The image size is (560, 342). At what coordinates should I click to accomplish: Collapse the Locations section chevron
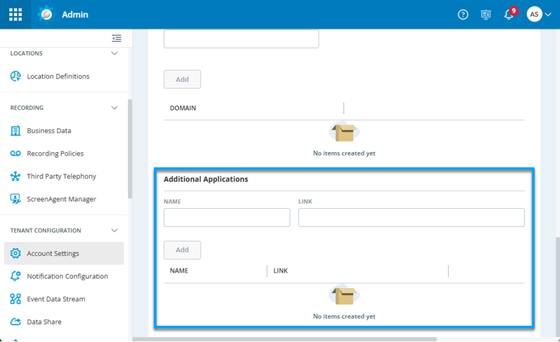[x=115, y=53]
